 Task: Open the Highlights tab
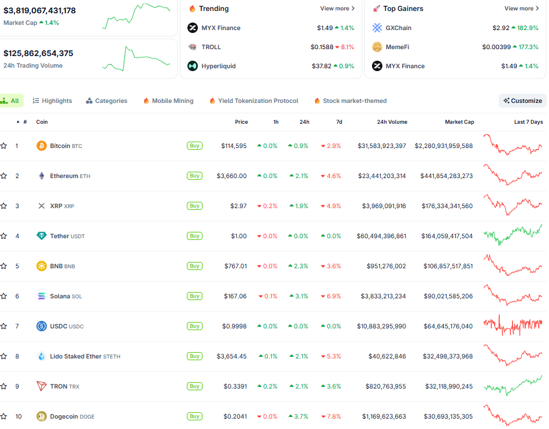coord(52,101)
